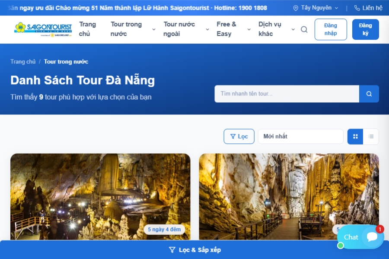Expand Tour trong nước menu chevron
This screenshot has height=259, width=389.
pyautogui.click(x=154, y=29)
